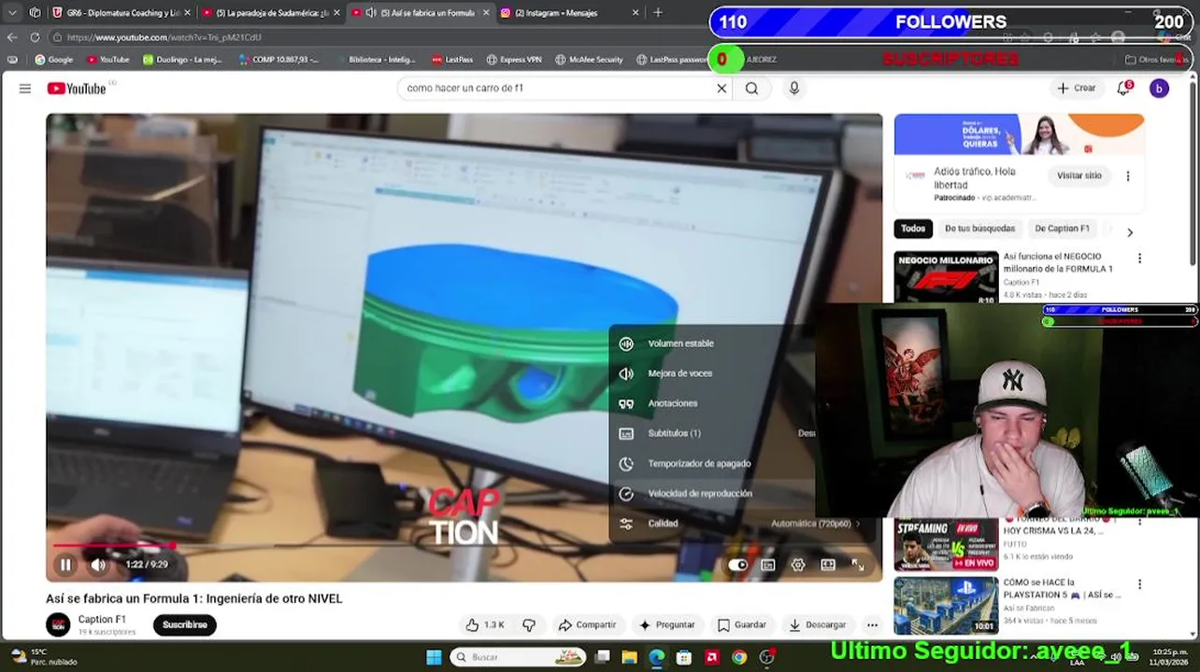This screenshot has height=672, width=1200.
Task: Pause the video
Action: pyautogui.click(x=65, y=565)
